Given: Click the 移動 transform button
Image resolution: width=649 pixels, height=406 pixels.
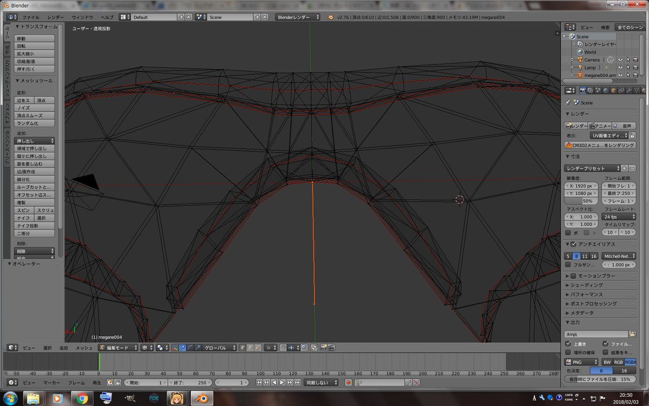Looking at the screenshot, I should click(x=35, y=38).
